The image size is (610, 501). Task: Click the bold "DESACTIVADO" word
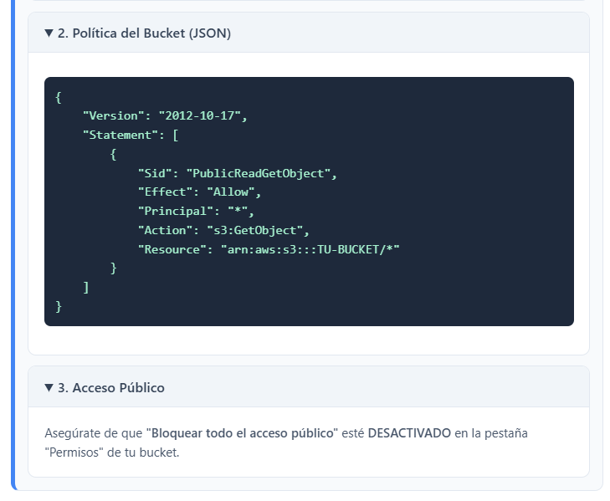[409, 433]
